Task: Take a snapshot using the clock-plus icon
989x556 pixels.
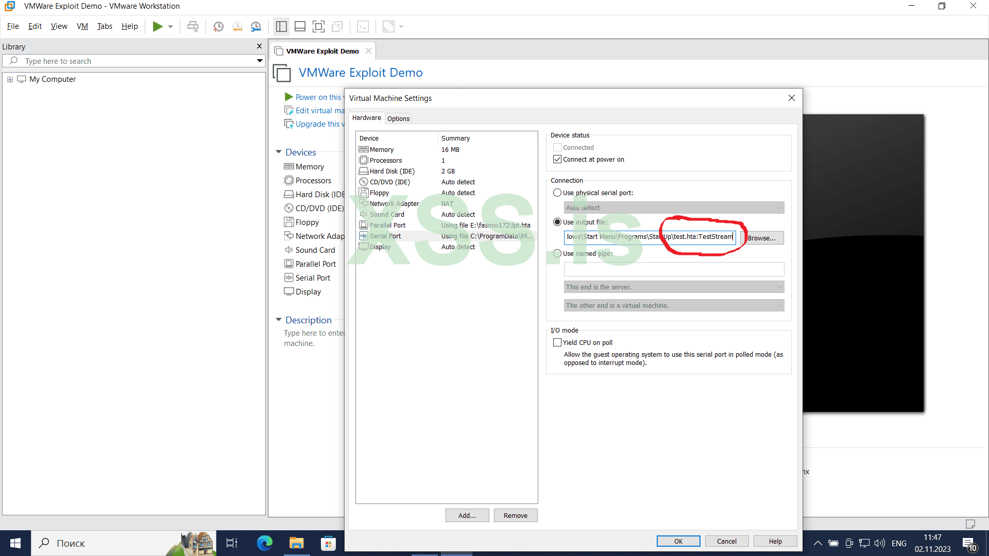Action: click(218, 26)
